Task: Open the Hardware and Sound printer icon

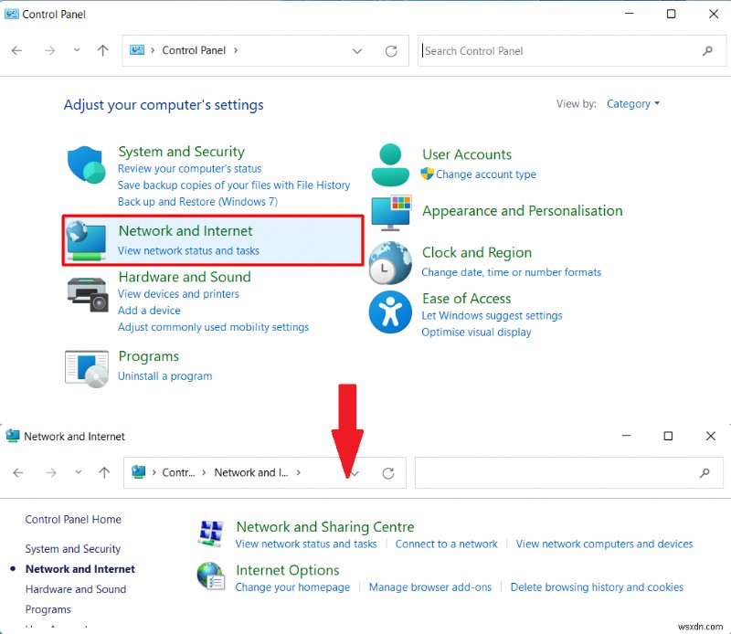Action: click(x=88, y=295)
